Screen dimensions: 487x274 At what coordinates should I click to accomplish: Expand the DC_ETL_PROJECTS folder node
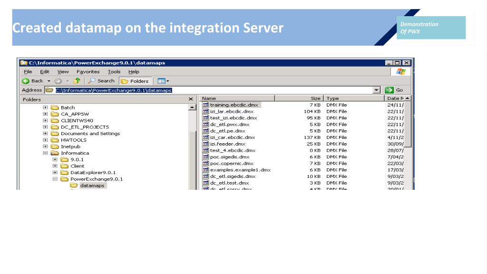pyautogui.click(x=45, y=127)
